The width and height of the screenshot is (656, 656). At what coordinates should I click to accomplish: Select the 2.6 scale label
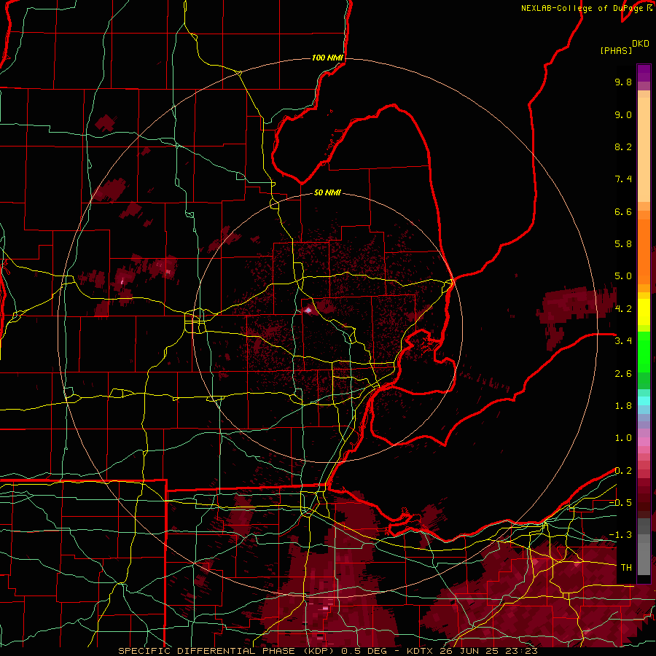pyautogui.click(x=623, y=374)
